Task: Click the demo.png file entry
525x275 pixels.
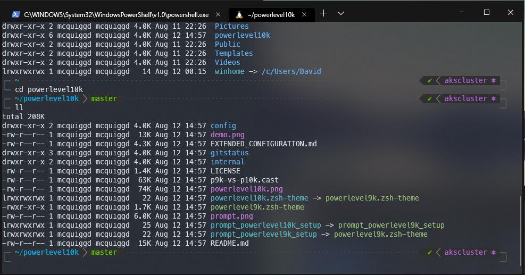Action: tap(227, 135)
